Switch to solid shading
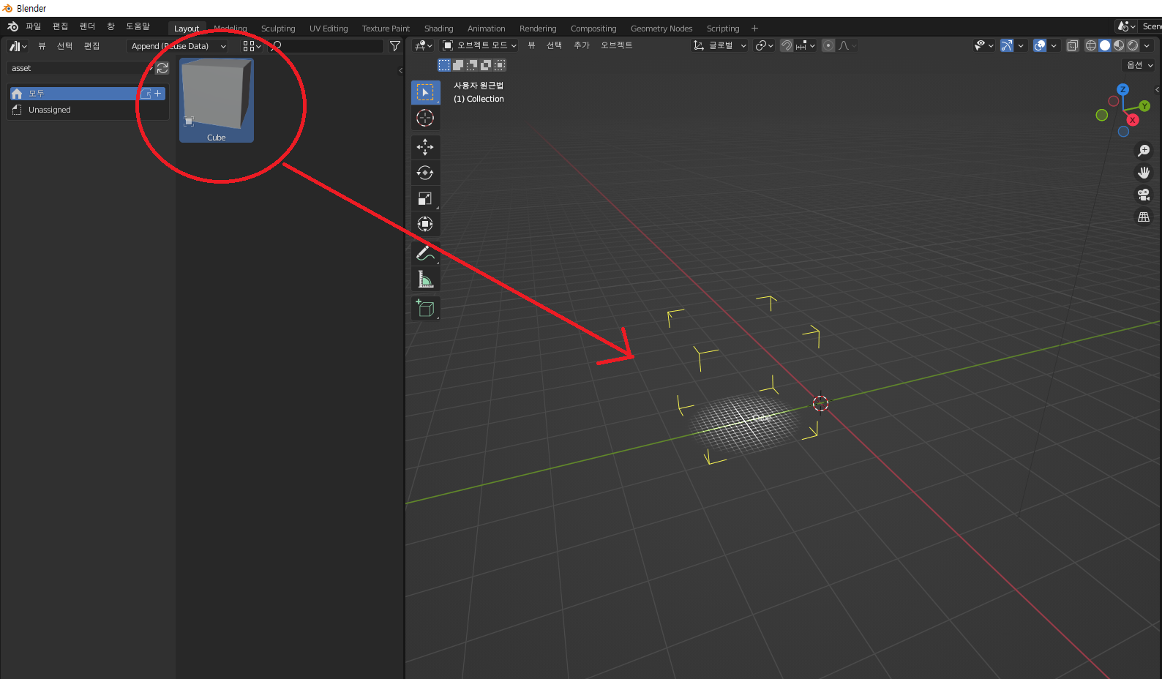This screenshot has height=679, width=1162. 1105,45
